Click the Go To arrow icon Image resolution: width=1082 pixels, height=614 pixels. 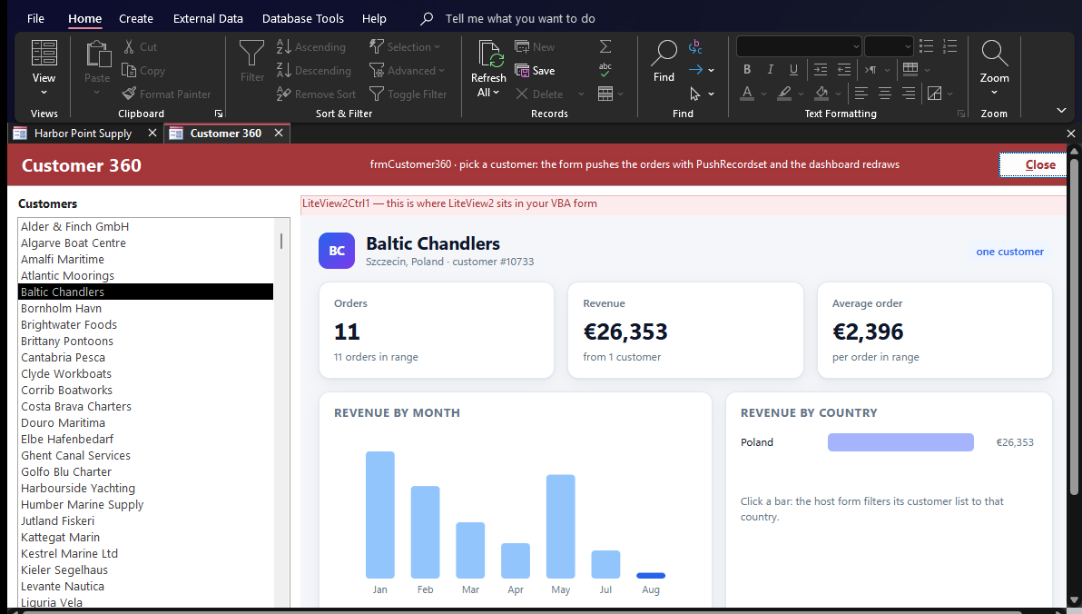coord(695,70)
